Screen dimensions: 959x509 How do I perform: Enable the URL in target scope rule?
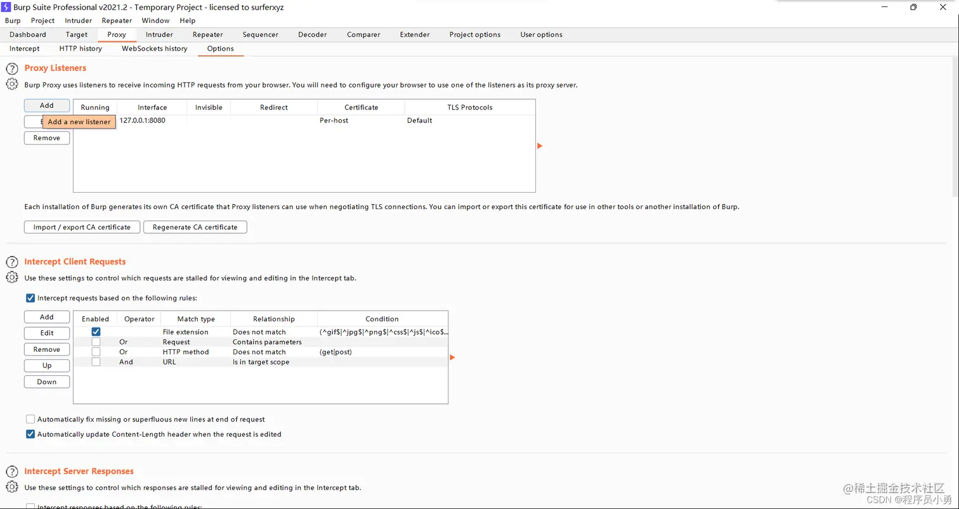coord(96,362)
